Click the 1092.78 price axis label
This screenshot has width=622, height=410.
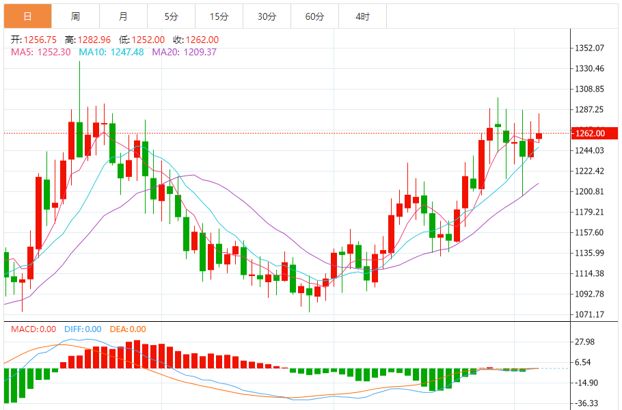pyautogui.click(x=589, y=294)
